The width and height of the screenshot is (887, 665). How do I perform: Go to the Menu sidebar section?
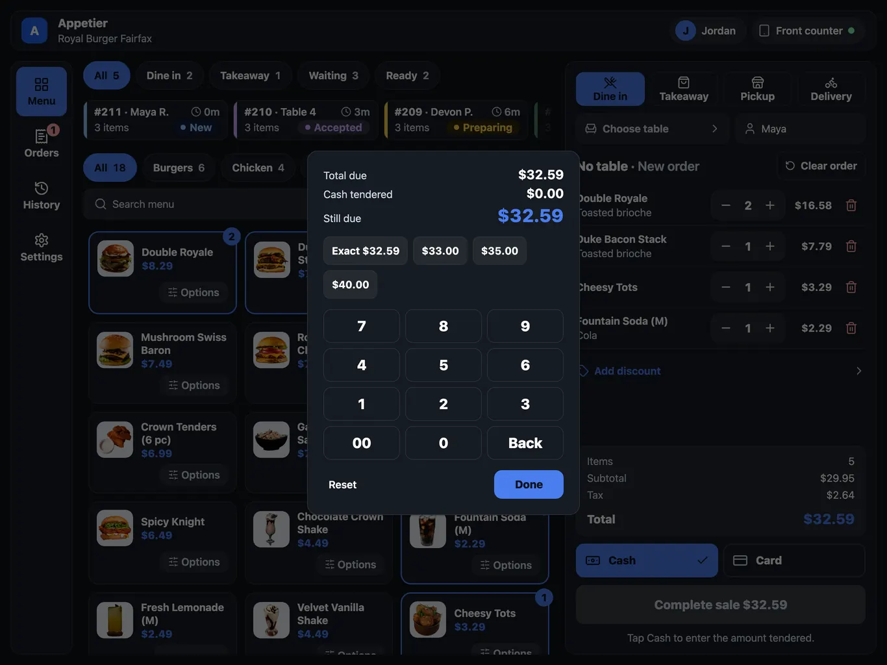(x=42, y=92)
